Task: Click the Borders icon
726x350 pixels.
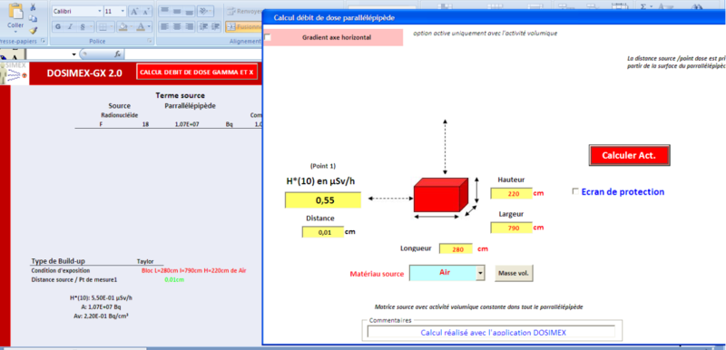Action: 103,27
